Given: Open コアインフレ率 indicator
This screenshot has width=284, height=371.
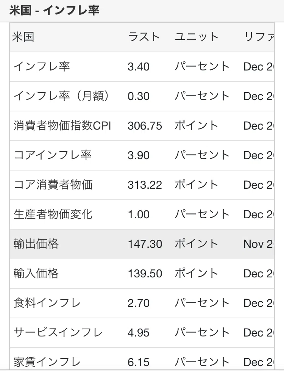Looking at the screenshot, I should (53, 155).
